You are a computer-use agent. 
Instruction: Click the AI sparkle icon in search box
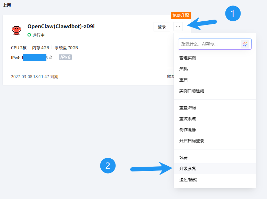coord(245,44)
